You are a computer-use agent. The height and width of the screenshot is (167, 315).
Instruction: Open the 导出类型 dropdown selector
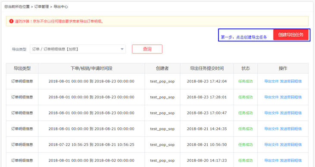[78, 49]
